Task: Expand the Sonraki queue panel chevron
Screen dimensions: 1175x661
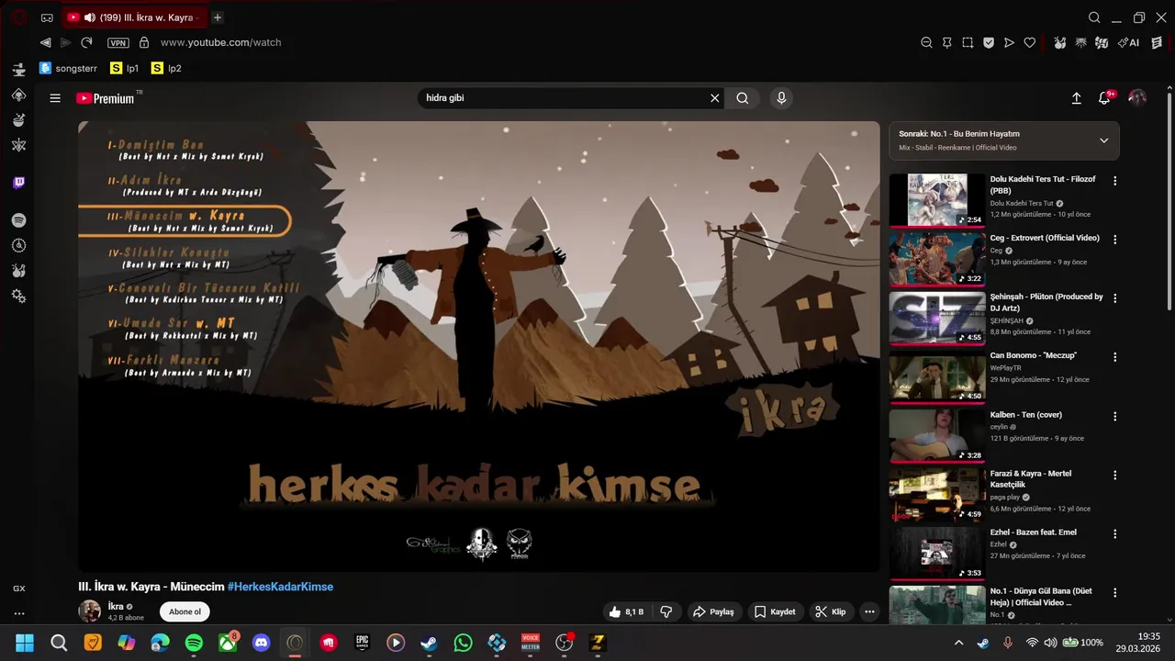Action: (x=1103, y=140)
